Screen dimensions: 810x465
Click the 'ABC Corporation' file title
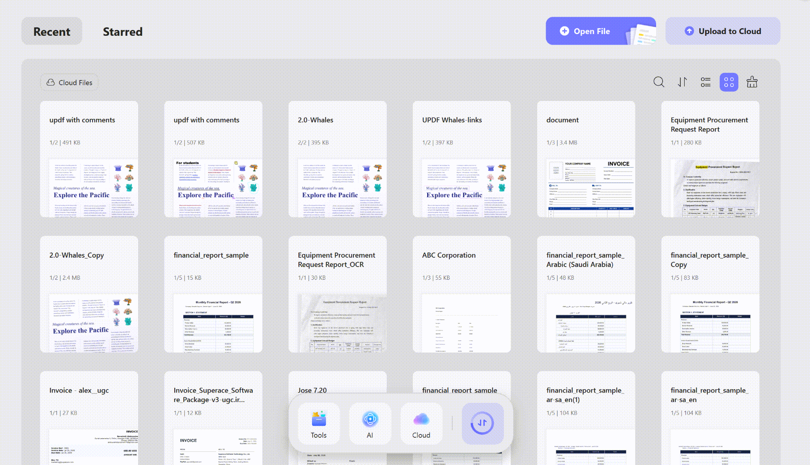coord(449,255)
